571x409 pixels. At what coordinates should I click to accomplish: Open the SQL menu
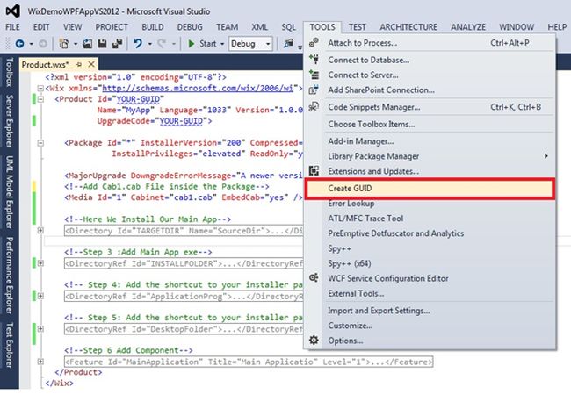[x=288, y=27]
